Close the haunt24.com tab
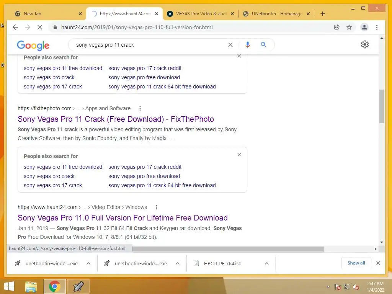Image resolution: width=392 pixels, height=294 pixels. [157, 14]
